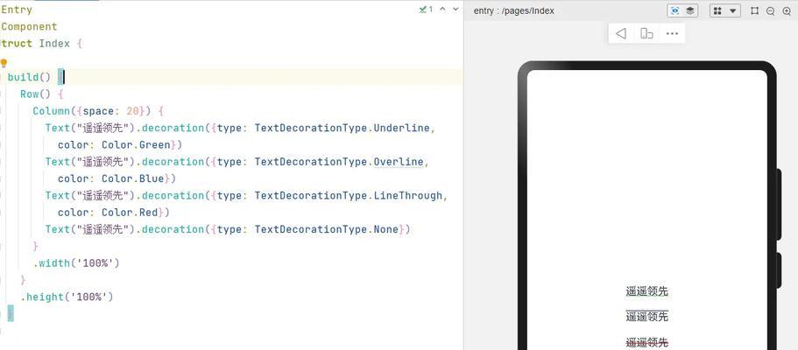The width and height of the screenshot is (798, 350).
Task: Click Color.Green in the editor
Action: (136, 145)
